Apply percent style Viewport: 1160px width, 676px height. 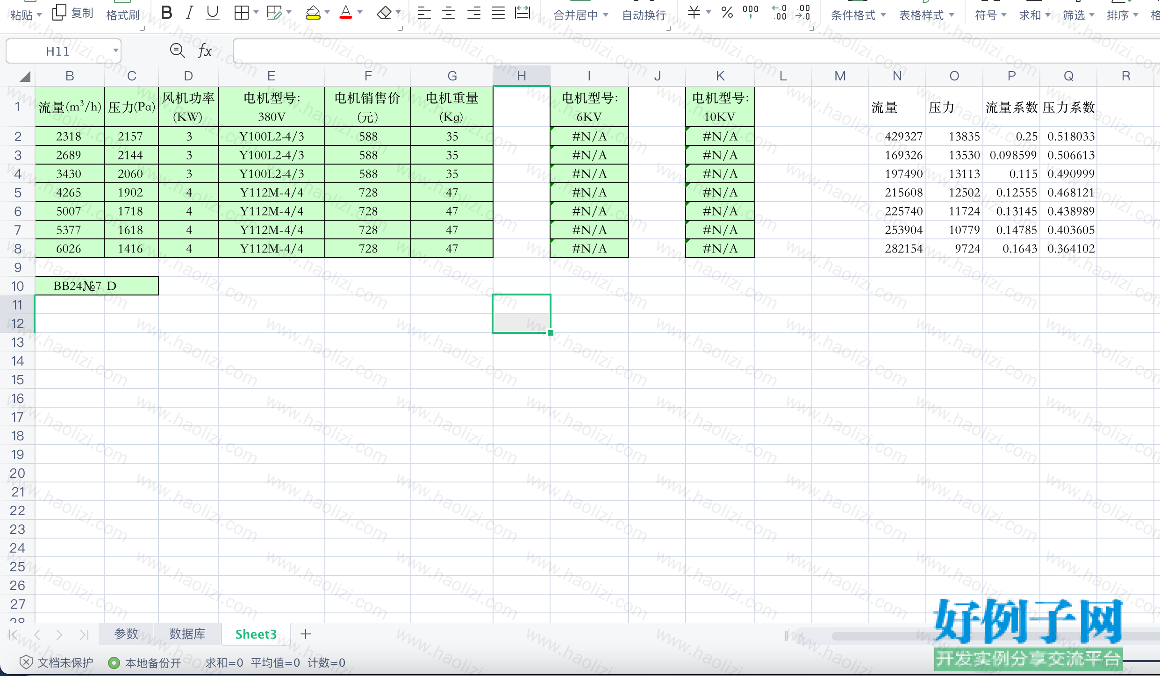click(727, 13)
